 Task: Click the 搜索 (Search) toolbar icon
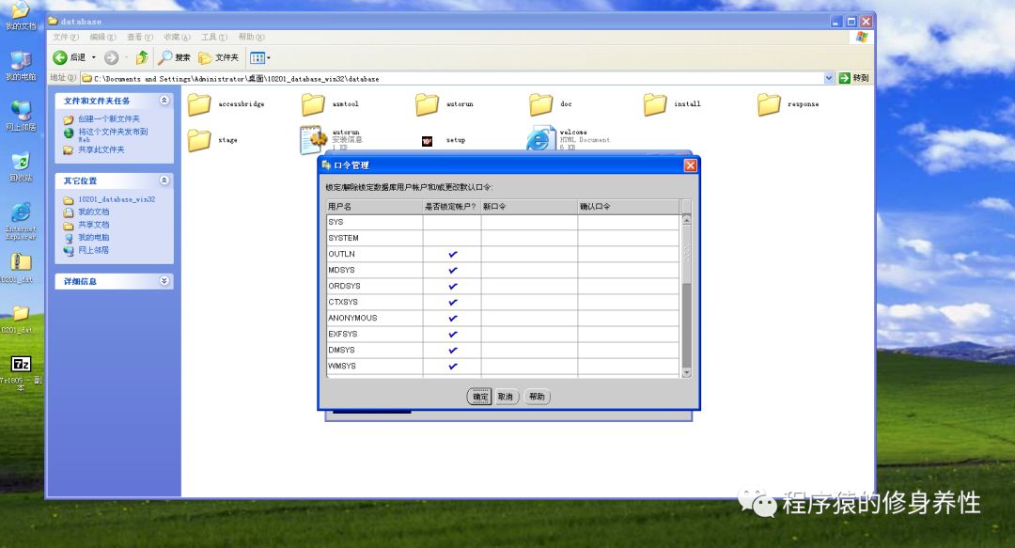point(175,56)
